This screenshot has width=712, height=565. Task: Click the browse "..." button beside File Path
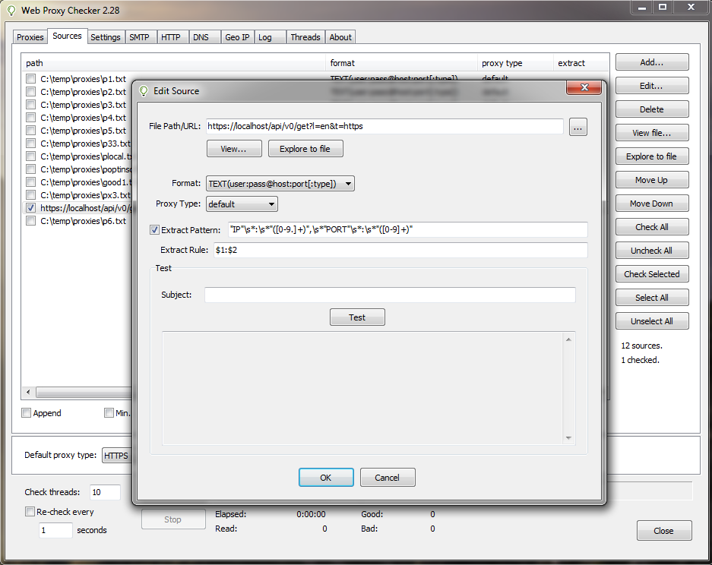578,128
